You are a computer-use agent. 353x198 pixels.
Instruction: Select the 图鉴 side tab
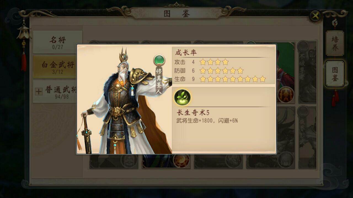click(335, 74)
